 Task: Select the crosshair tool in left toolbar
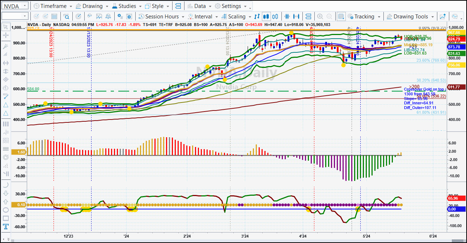tap(5, 35)
